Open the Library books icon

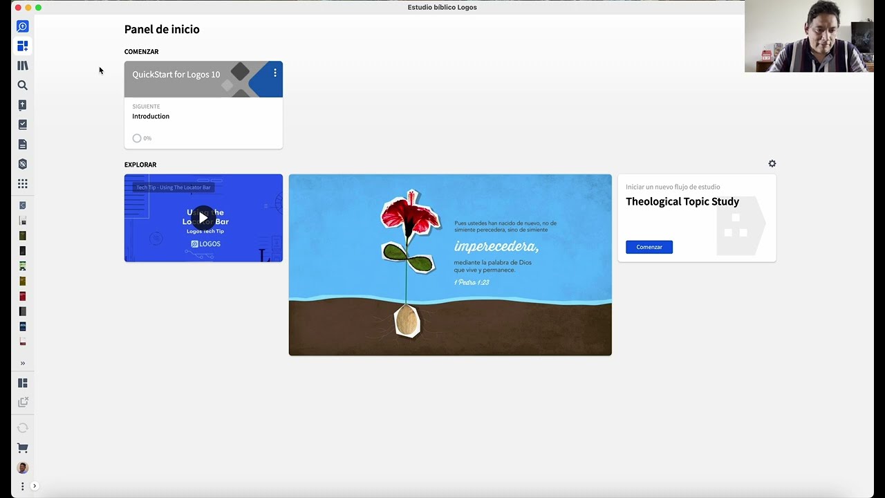[23, 66]
